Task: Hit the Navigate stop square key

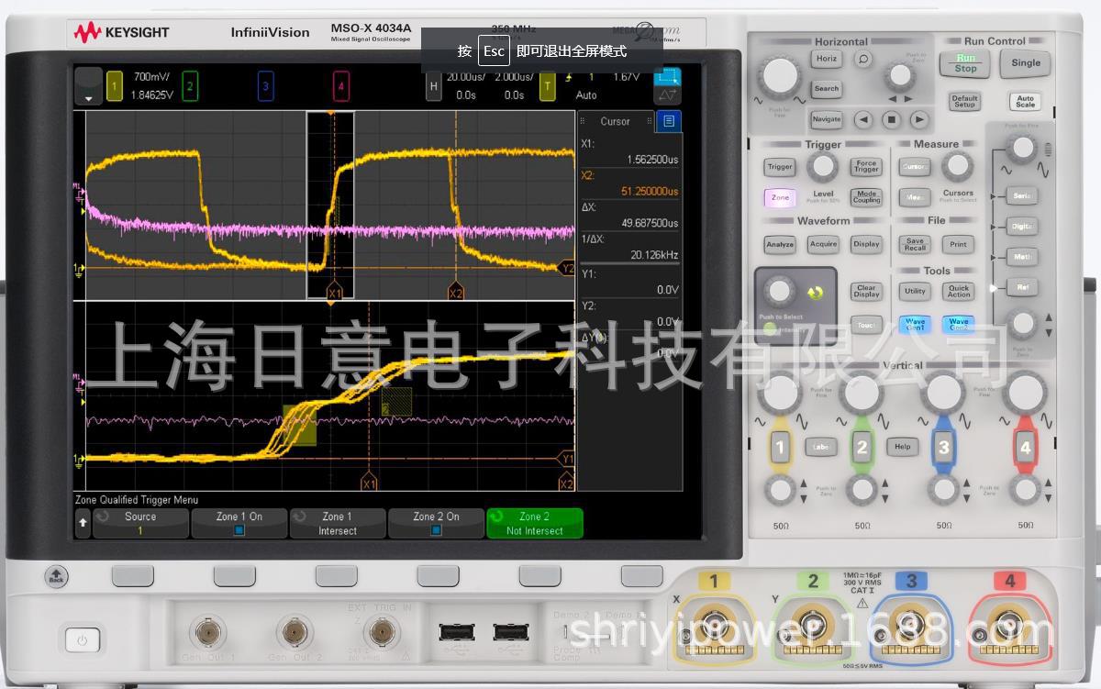Action: (x=891, y=119)
